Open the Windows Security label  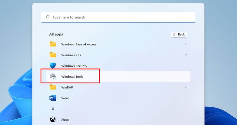74,66
